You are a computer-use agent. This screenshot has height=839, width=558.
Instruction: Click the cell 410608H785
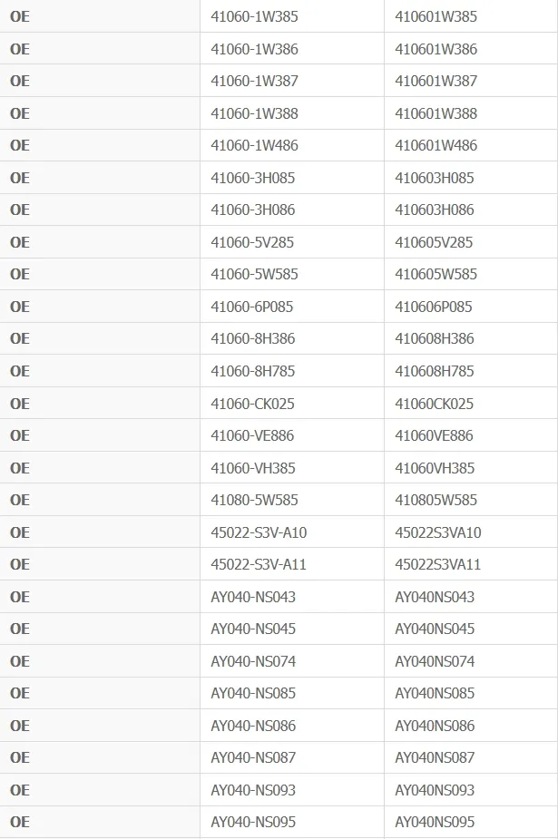coord(435,371)
